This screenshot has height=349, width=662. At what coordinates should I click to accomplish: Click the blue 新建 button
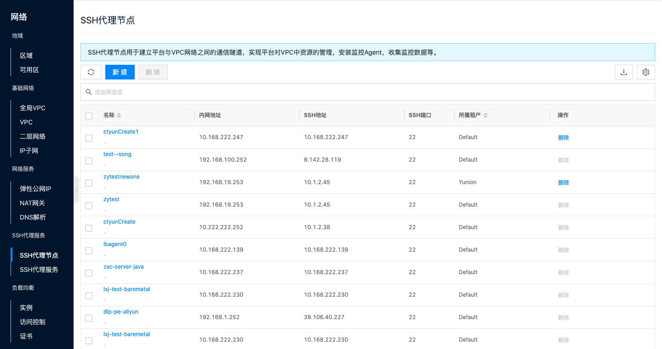click(120, 72)
